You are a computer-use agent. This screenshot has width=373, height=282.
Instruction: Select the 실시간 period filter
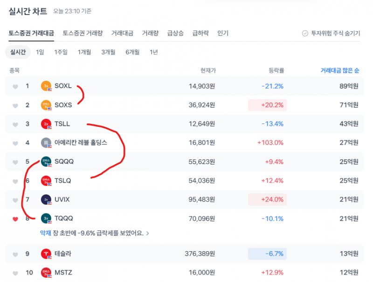tap(18, 52)
